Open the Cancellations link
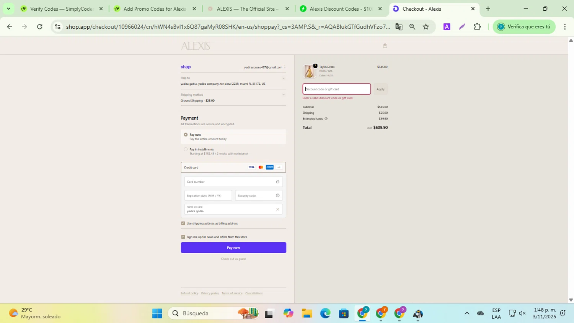This screenshot has height=323, width=574. (x=254, y=293)
